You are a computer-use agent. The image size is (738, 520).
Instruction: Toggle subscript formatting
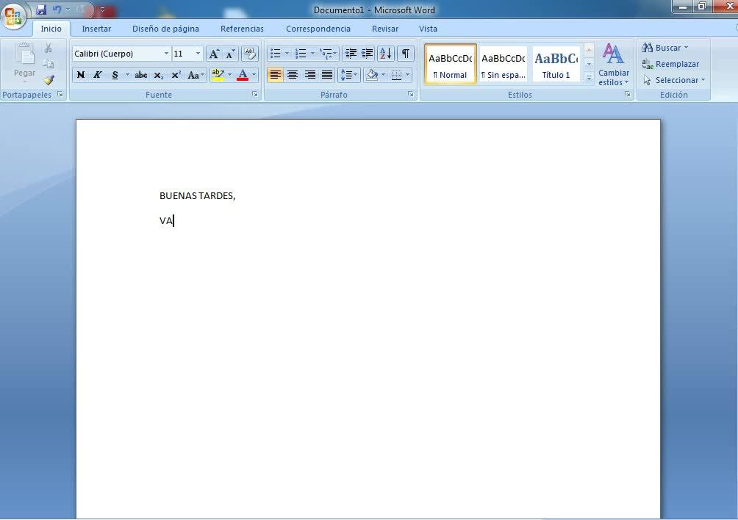tap(159, 75)
